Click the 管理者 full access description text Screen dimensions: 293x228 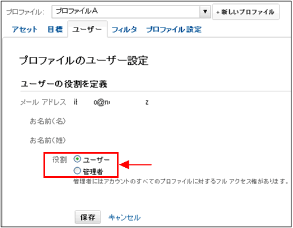(x=181, y=181)
